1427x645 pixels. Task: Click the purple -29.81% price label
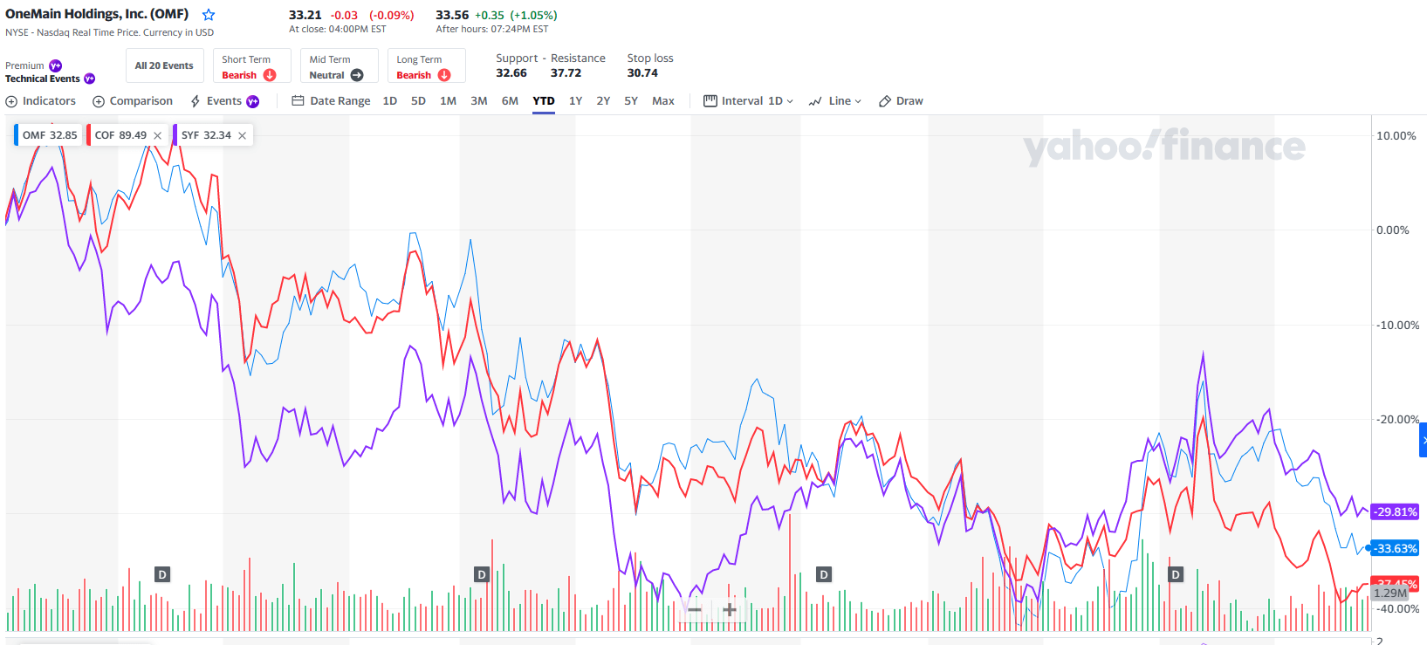(1395, 512)
